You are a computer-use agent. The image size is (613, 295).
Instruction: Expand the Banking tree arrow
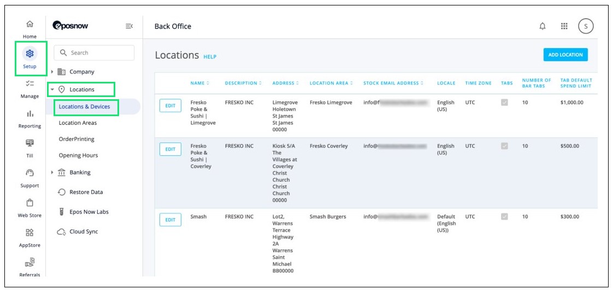click(52, 172)
